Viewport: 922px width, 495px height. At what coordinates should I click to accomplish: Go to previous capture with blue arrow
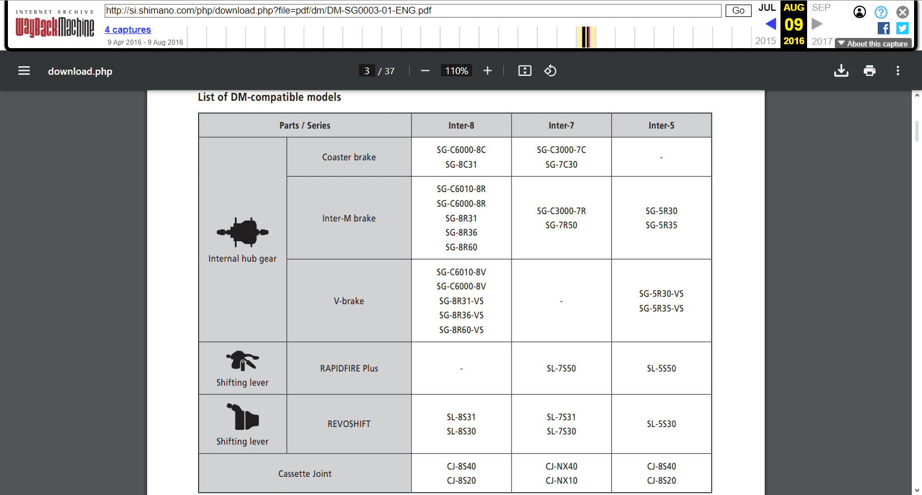pos(770,24)
